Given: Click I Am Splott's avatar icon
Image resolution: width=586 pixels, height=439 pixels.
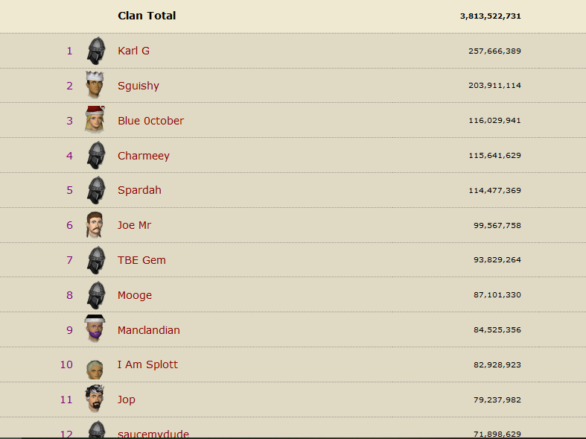Looking at the screenshot, I should click(94, 368).
